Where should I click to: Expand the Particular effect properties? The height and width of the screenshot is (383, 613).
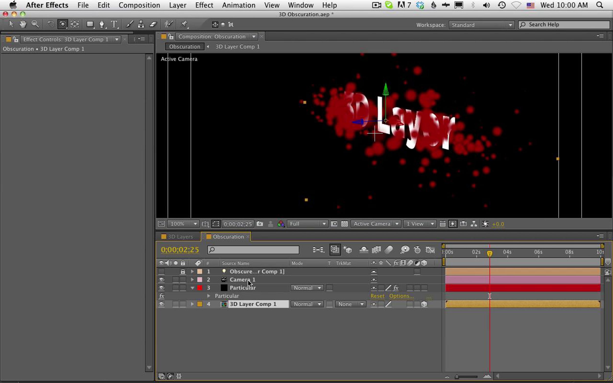(x=209, y=296)
